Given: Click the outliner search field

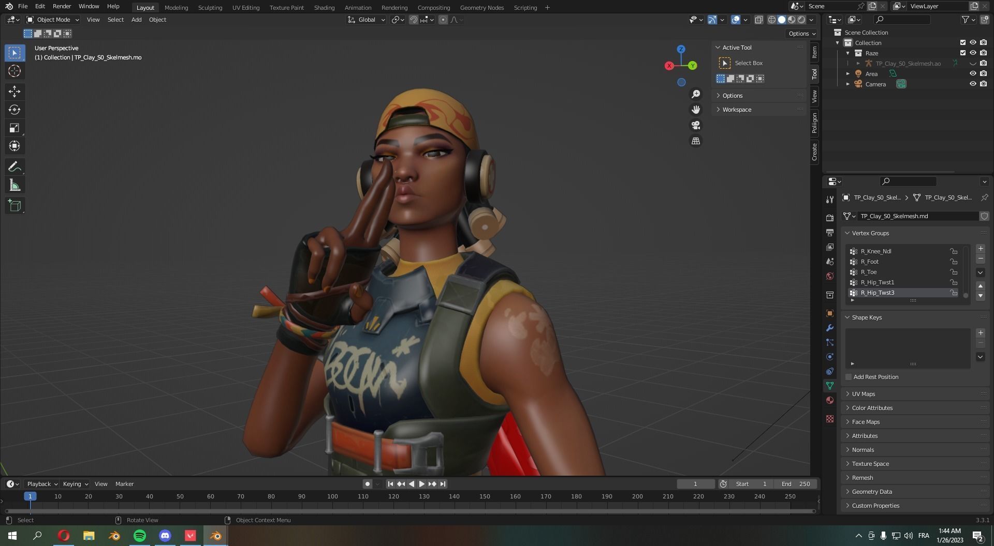Looking at the screenshot, I should point(903,19).
